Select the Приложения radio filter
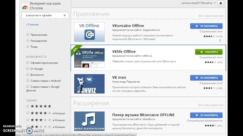The width and height of the screenshot is (243, 136). 28,34
